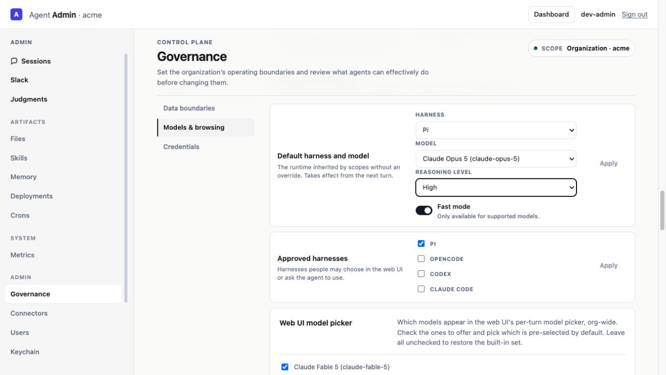The image size is (666, 375).
Task: Click the Agent Admin · acme title text
Action: click(x=65, y=15)
